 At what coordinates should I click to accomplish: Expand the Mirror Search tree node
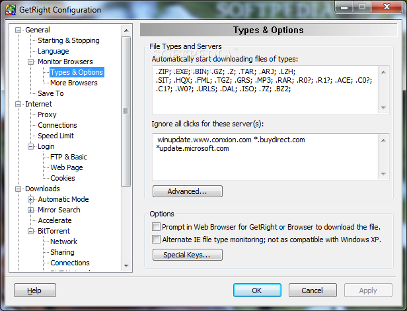(x=30, y=210)
